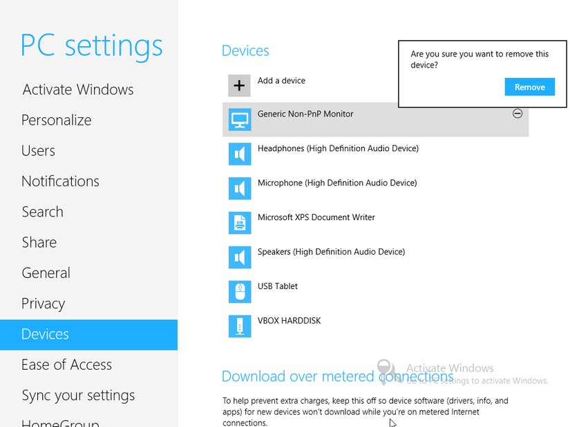570x427 pixels.
Task: Click Microphone (High Definition Audio Device) text
Action: click(x=337, y=183)
